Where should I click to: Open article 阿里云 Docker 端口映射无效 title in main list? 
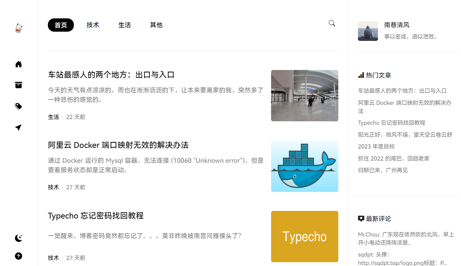click(118, 145)
